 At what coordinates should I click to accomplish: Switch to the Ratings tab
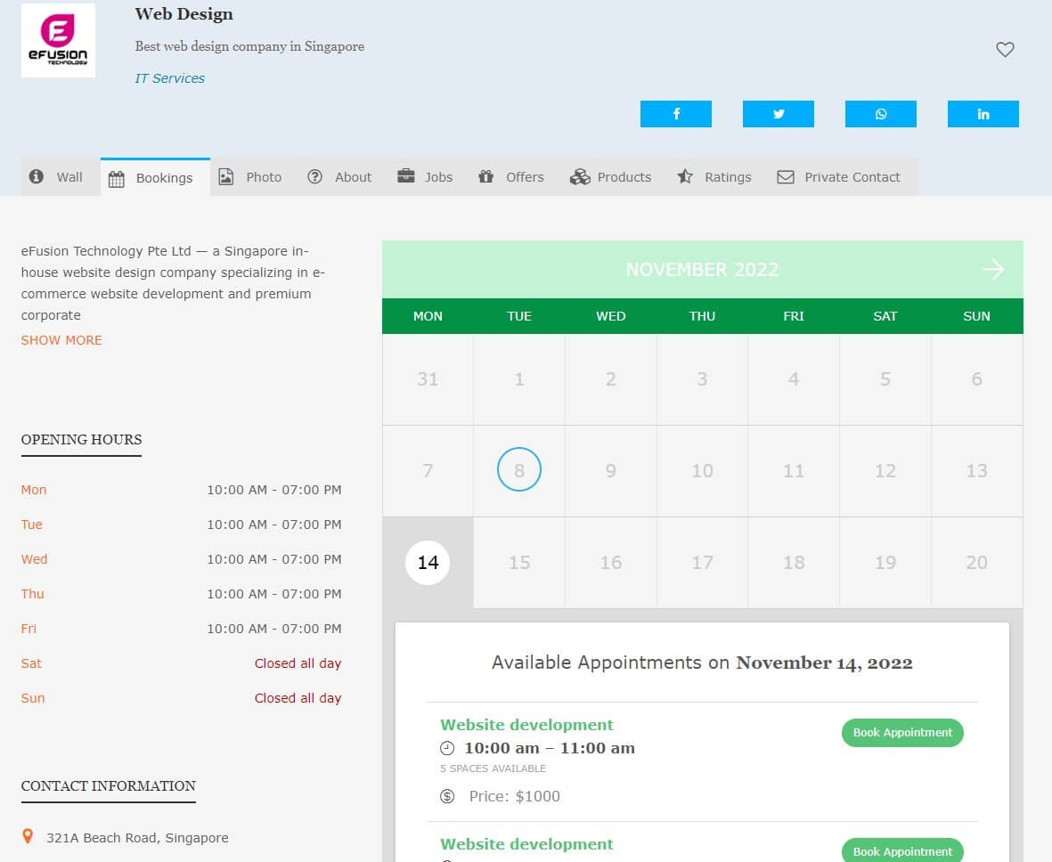point(714,177)
